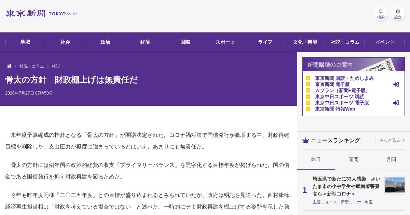Viewport: 410px width, 215px height.
Task: Open the settings (設定) gear icon
Action: pos(398,14)
